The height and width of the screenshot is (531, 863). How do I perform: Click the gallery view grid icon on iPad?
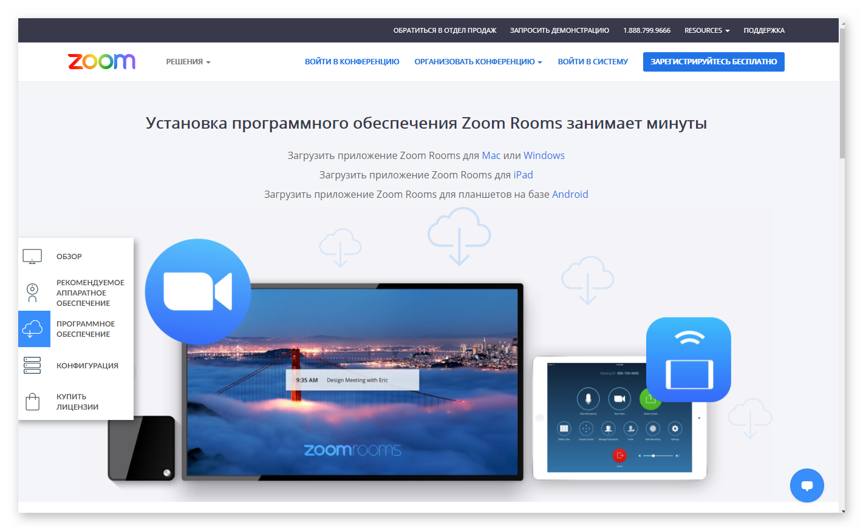(564, 428)
